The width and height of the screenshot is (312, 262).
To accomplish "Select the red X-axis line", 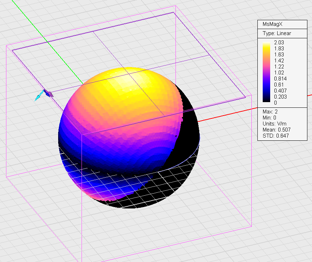I will click(230, 113).
